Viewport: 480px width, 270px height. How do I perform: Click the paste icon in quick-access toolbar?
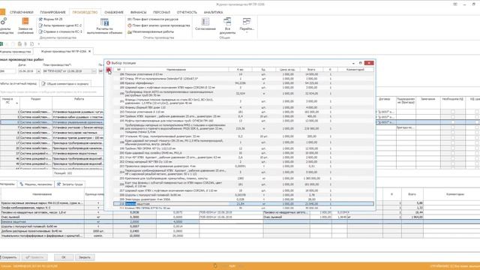[19, 44]
